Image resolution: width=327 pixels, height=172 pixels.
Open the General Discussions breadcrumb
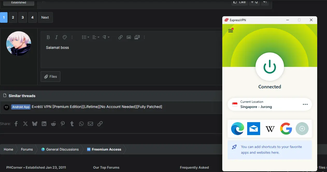click(x=60, y=149)
